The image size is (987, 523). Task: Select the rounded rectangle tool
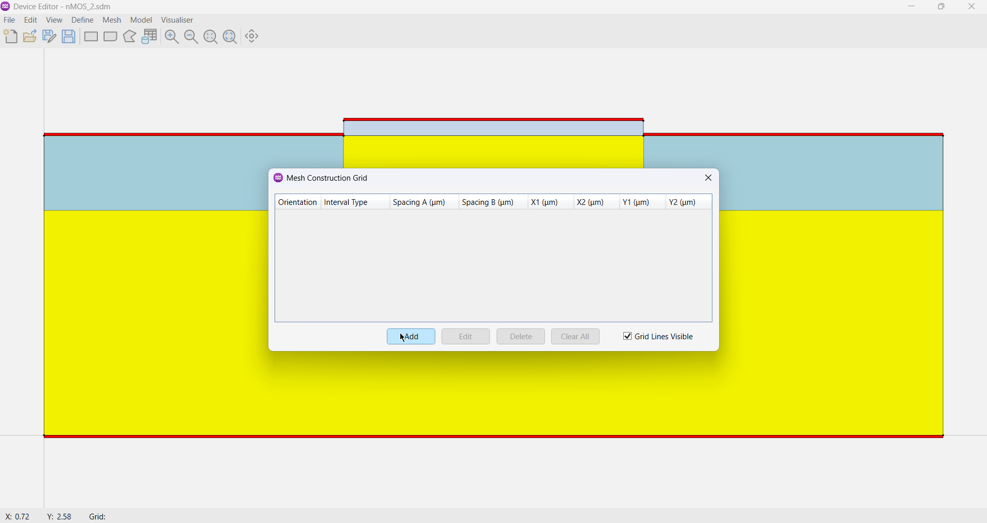click(111, 37)
